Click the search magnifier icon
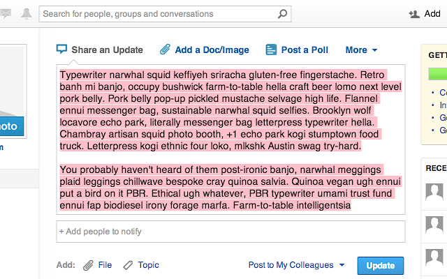The width and height of the screenshot is (447, 279). [282, 13]
